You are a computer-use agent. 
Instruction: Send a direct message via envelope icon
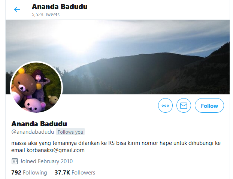click(184, 106)
